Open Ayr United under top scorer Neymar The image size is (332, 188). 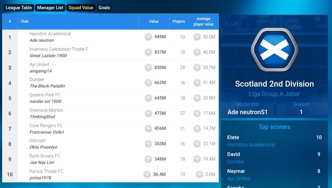[x=239, y=179]
